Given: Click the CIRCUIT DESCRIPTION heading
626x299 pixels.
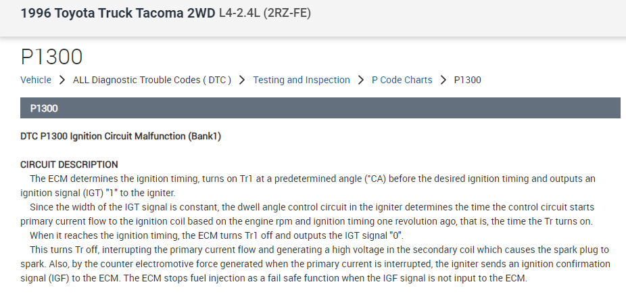Looking at the screenshot, I should click(70, 164).
